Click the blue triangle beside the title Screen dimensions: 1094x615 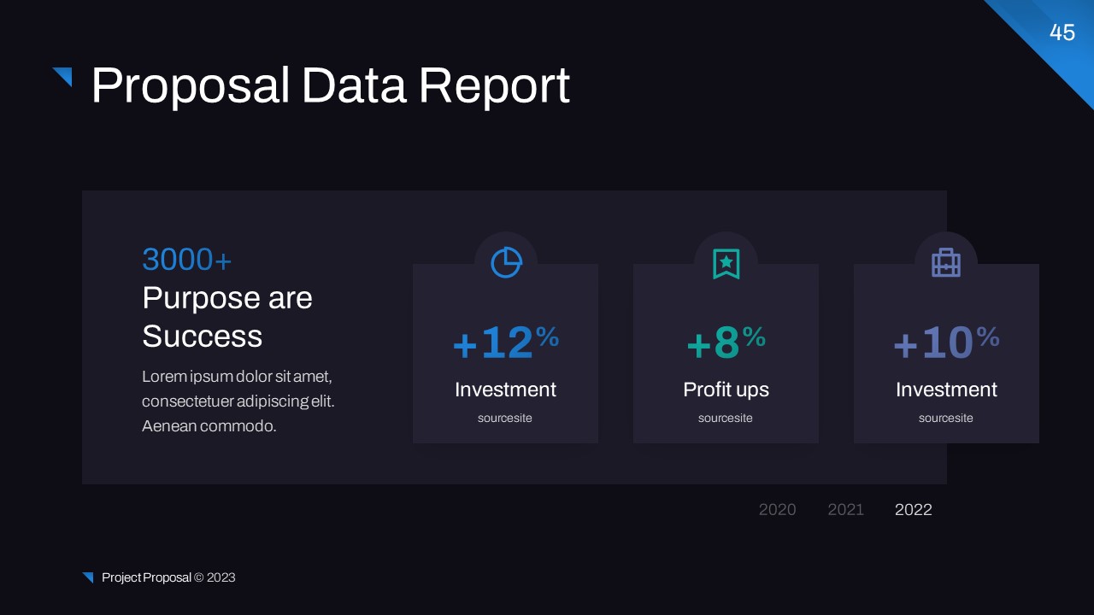pyautogui.click(x=64, y=76)
